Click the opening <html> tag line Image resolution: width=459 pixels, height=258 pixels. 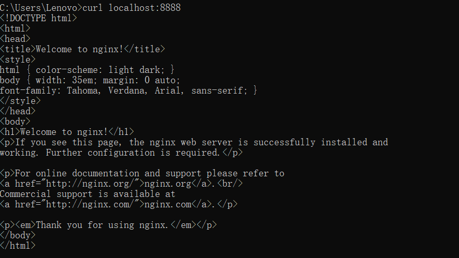pos(16,28)
